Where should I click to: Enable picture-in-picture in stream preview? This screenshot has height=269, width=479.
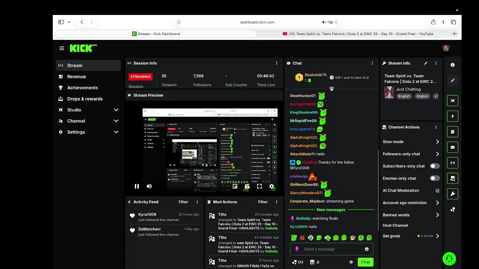(235, 186)
